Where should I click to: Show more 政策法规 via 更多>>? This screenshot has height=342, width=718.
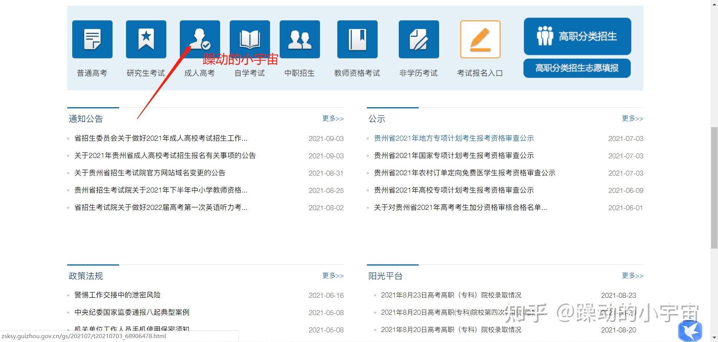coord(333,276)
